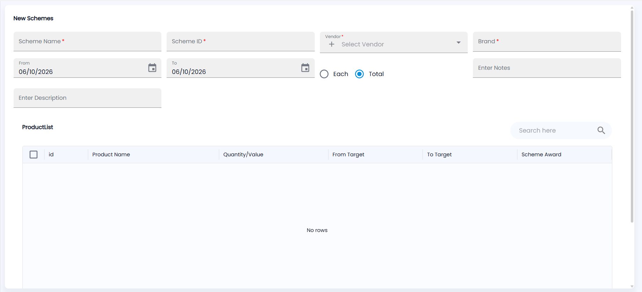
Task: Click the No rows message
Action: click(317, 230)
